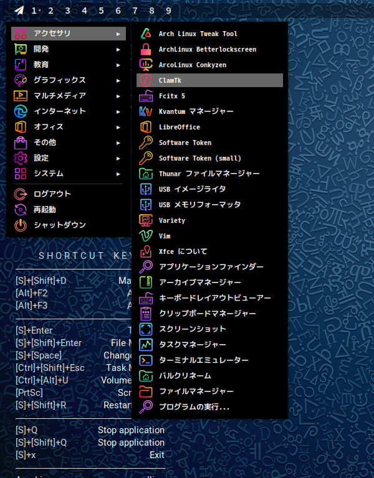
Task: Click the タスクマネージャー graph icon
Action: pos(146,345)
